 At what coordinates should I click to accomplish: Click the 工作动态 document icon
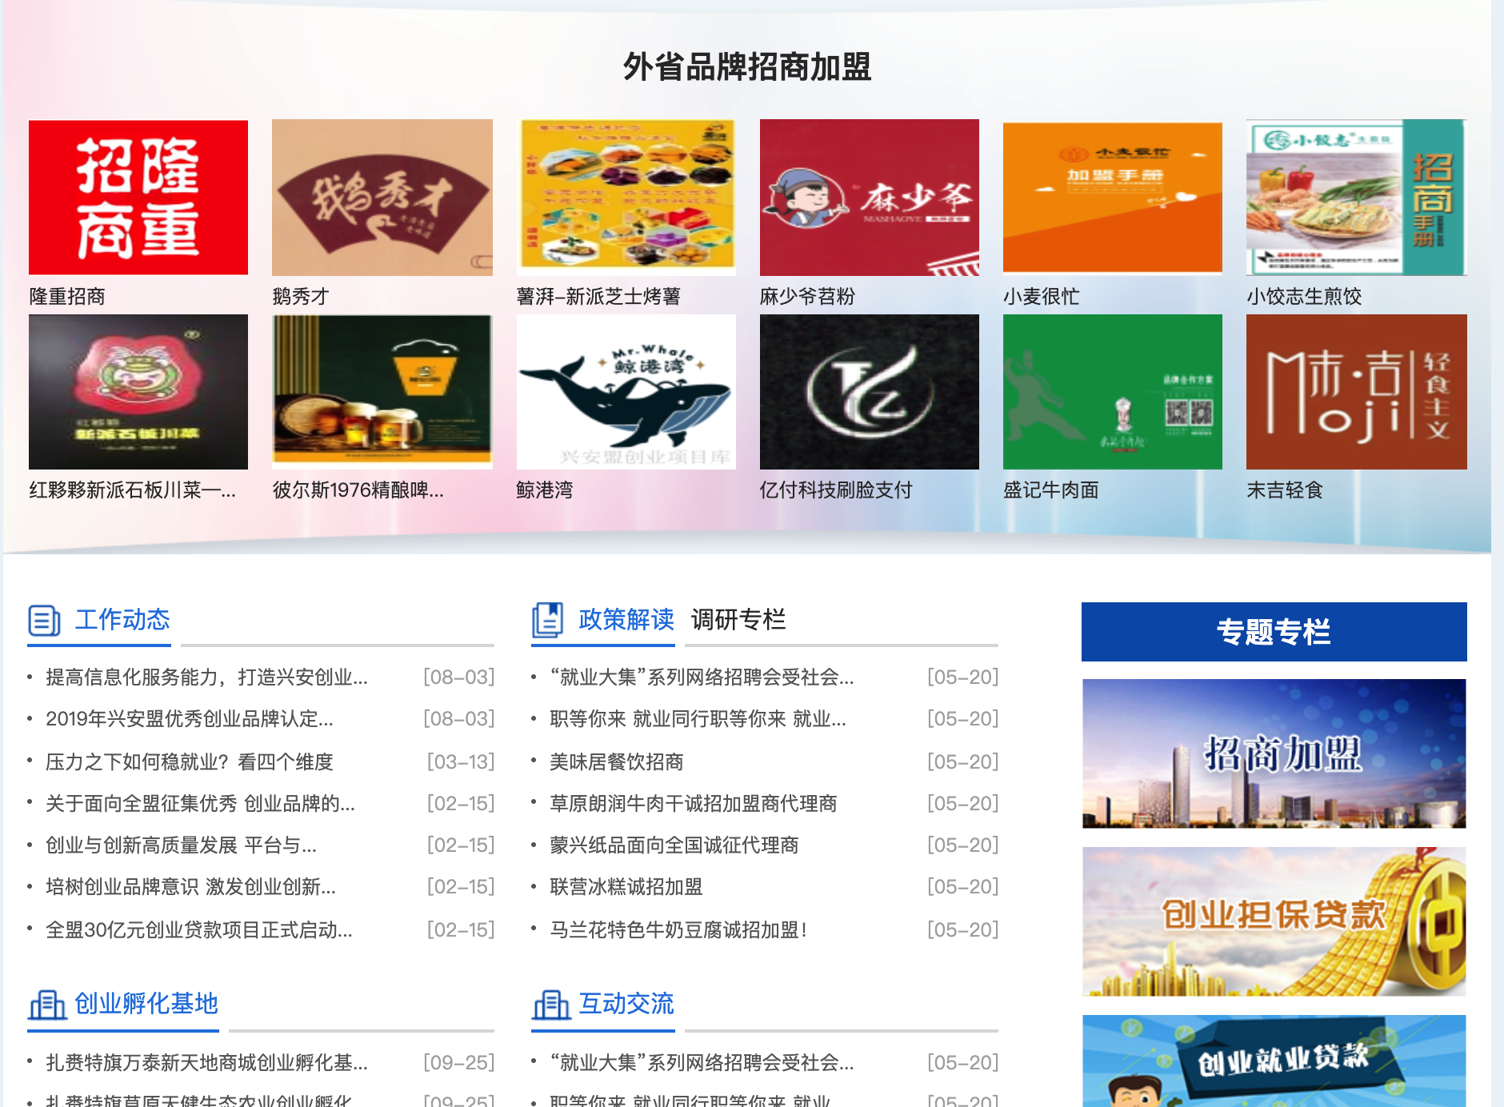point(45,620)
